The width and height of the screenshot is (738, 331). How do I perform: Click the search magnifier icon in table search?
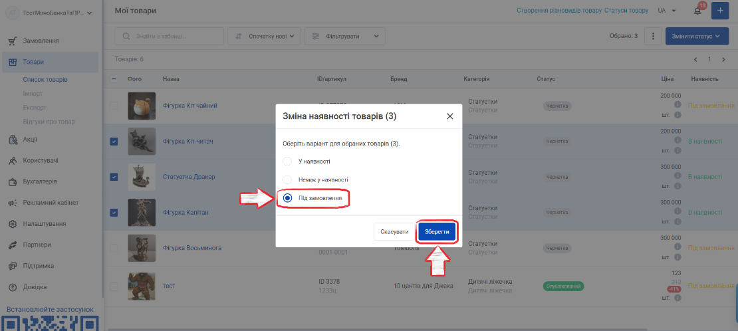126,37
